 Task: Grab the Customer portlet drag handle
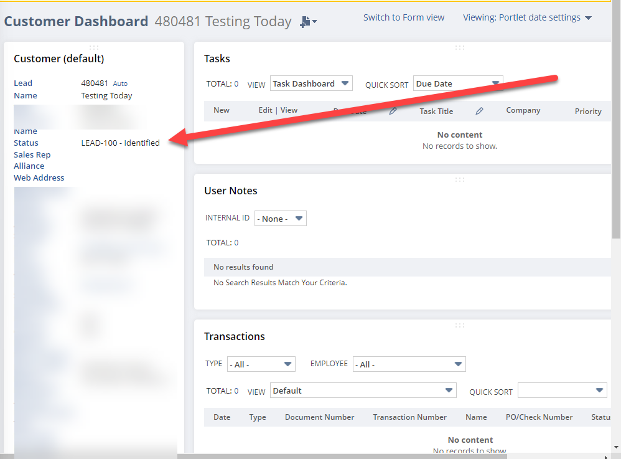coord(94,47)
